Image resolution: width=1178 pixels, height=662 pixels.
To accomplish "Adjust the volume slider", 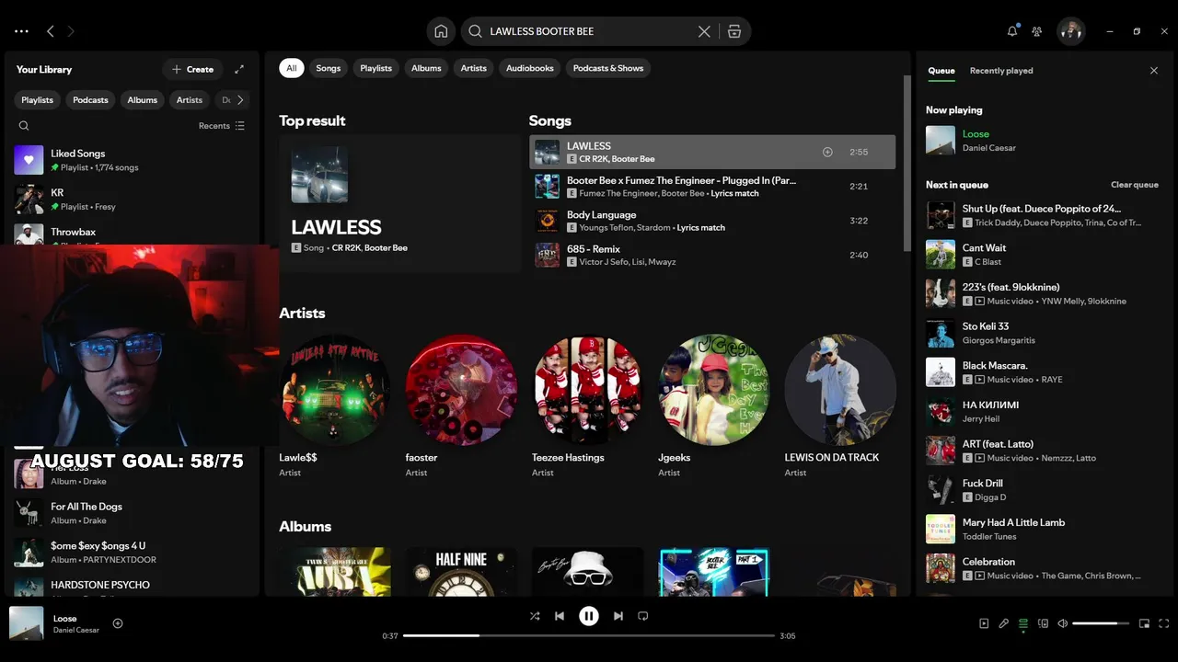I will click(x=1101, y=623).
